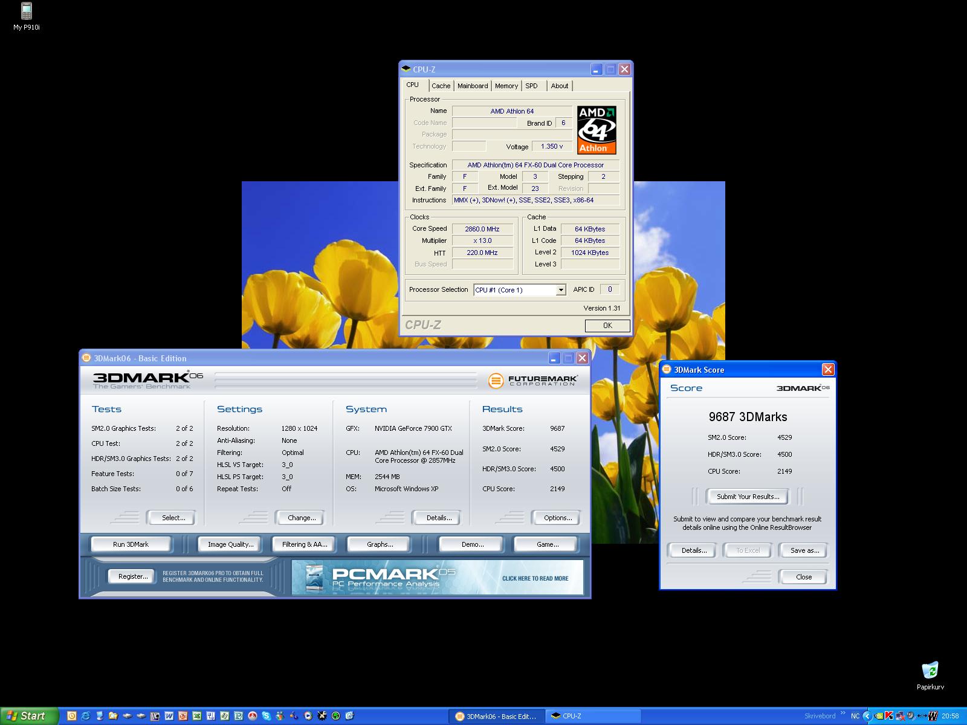Click the CPU-Z Name field value
This screenshot has width=967, height=725.
tap(512, 111)
